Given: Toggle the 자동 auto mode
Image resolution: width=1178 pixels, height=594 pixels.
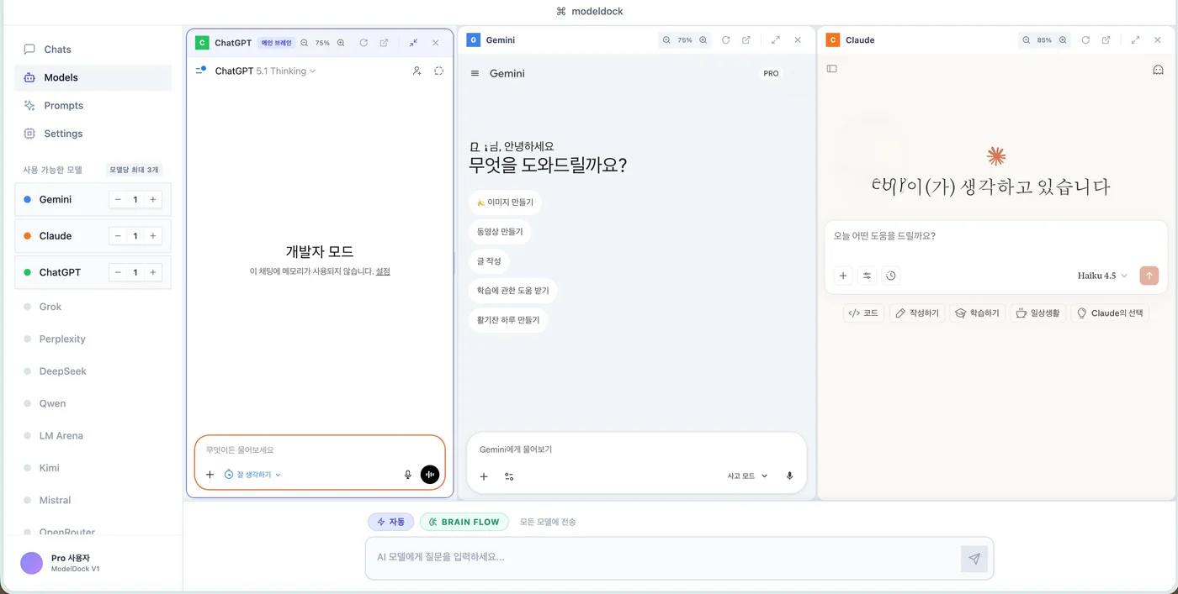Looking at the screenshot, I should tap(390, 522).
